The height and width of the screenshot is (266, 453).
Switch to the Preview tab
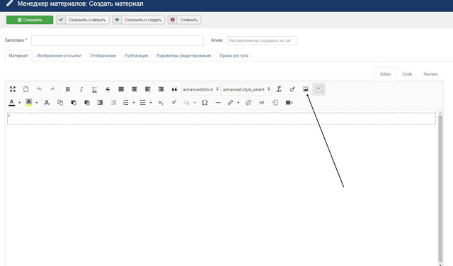pyautogui.click(x=430, y=74)
